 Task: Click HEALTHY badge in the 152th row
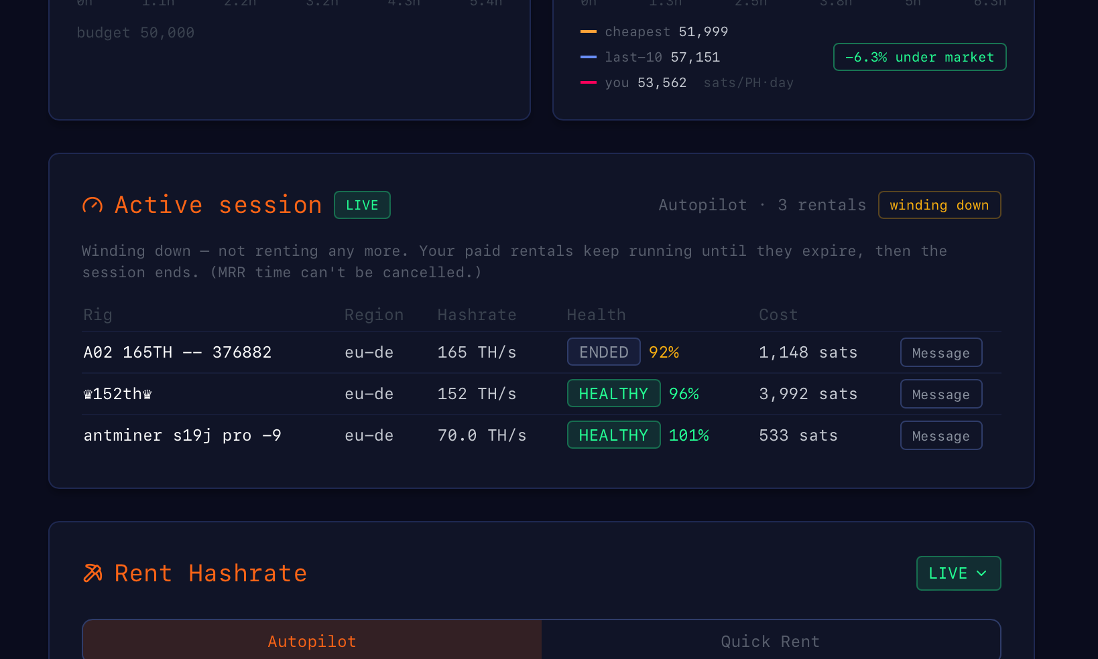click(x=614, y=394)
